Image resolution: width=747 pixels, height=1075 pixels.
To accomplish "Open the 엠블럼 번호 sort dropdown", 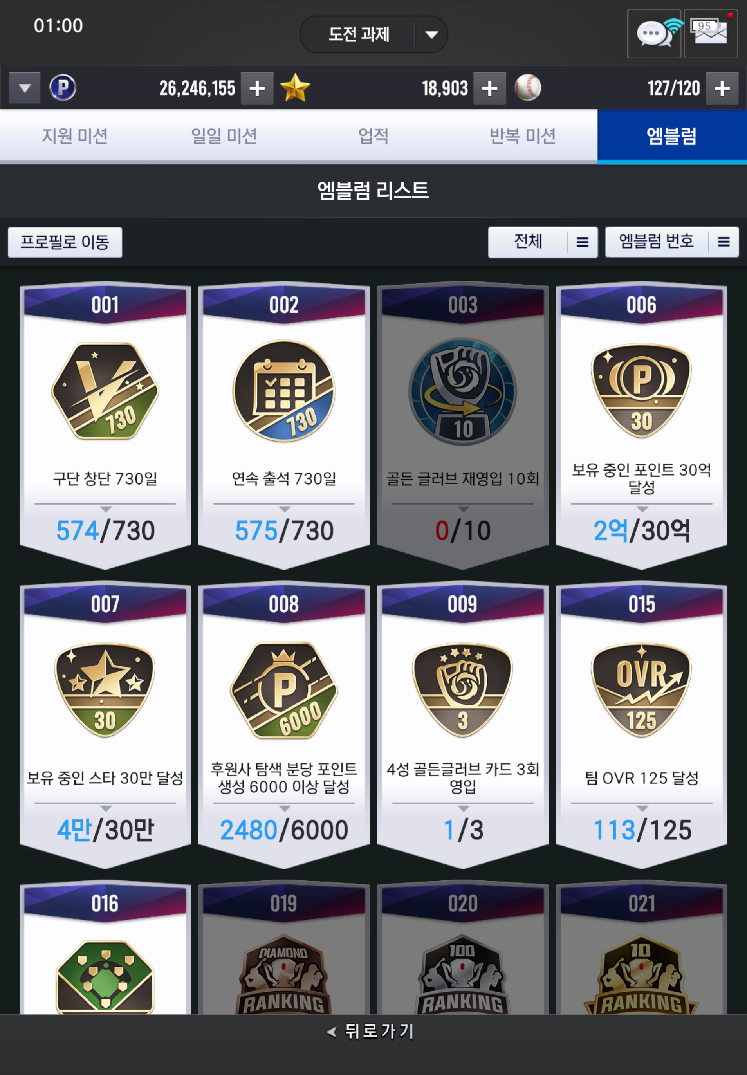I will [672, 242].
